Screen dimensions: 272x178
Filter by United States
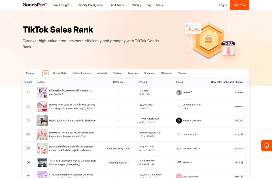(x=60, y=73)
